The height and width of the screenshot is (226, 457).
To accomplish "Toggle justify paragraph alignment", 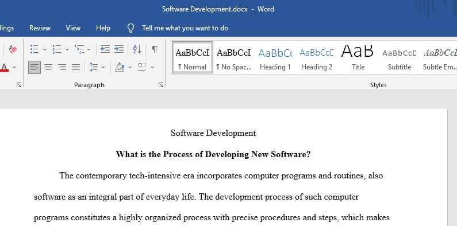I will [76, 67].
